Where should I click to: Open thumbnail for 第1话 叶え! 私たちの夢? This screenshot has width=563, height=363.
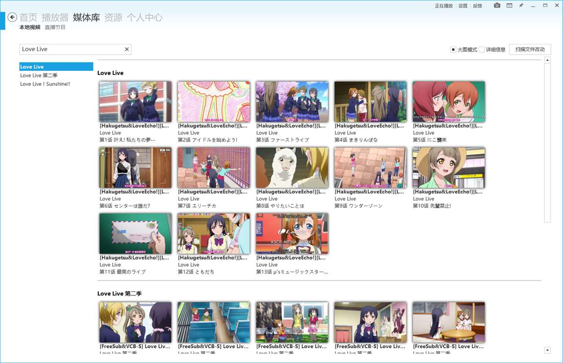(x=135, y=102)
